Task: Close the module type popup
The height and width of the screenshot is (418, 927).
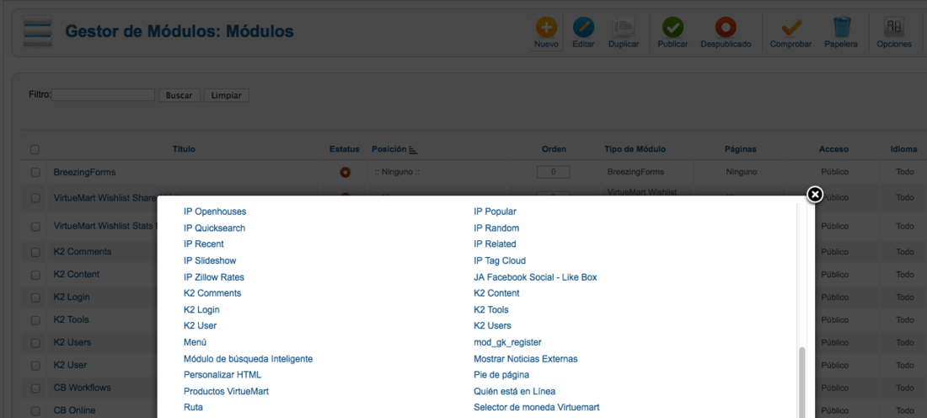Action: pyautogui.click(x=815, y=195)
